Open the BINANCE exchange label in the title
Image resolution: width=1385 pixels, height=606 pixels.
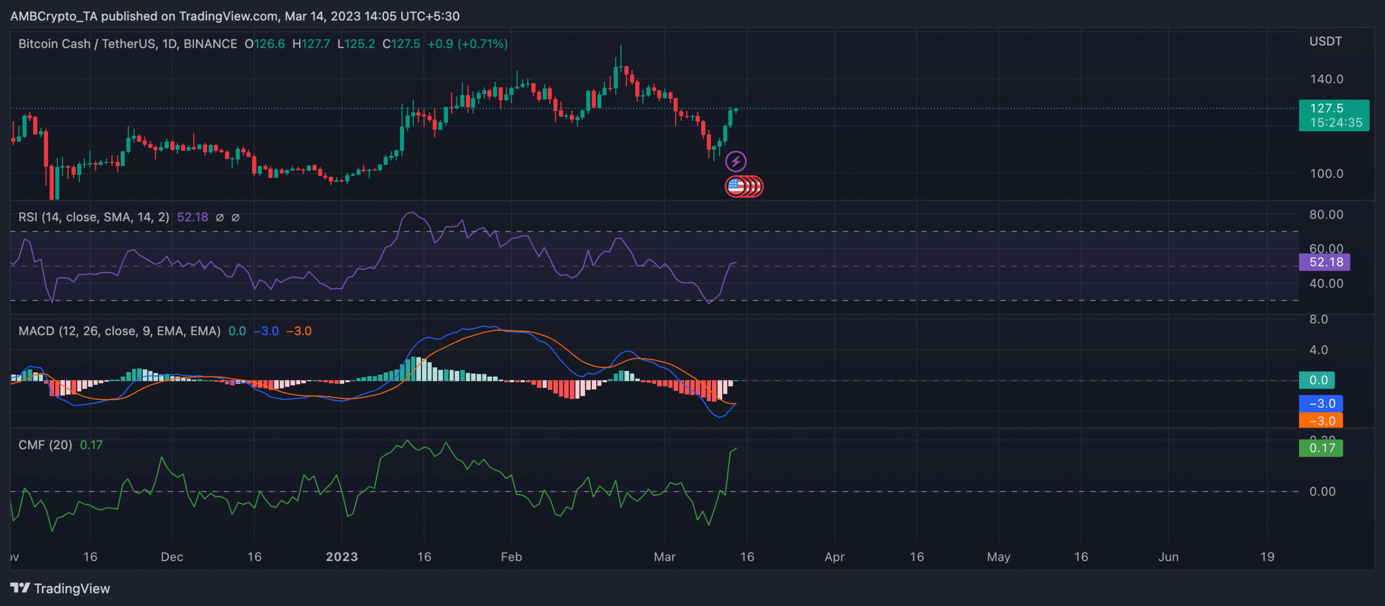coord(210,44)
